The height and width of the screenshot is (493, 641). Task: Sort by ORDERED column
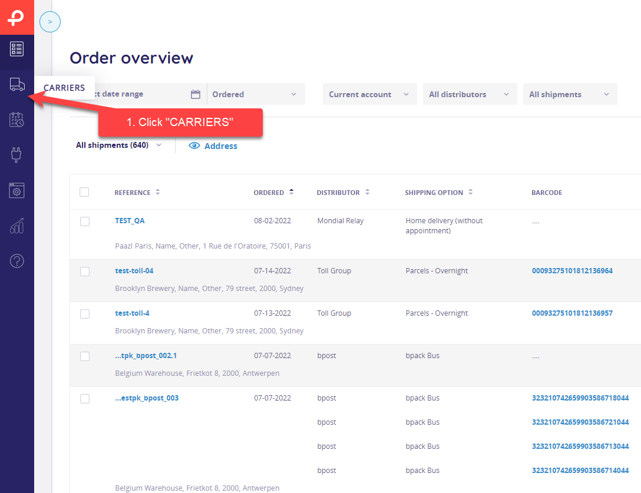pyautogui.click(x=273, y=192)
